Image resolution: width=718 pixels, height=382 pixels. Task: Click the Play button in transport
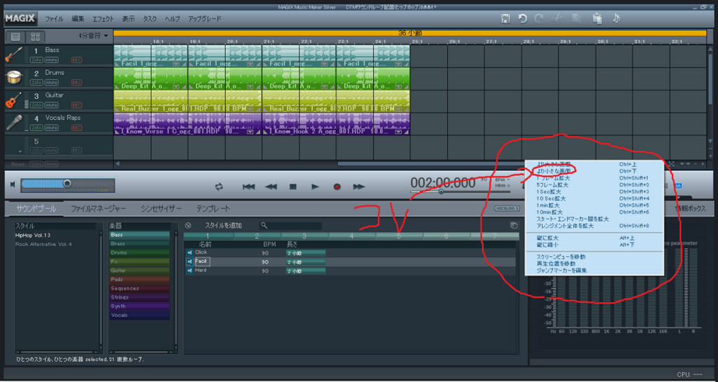(x=315, y=186)
